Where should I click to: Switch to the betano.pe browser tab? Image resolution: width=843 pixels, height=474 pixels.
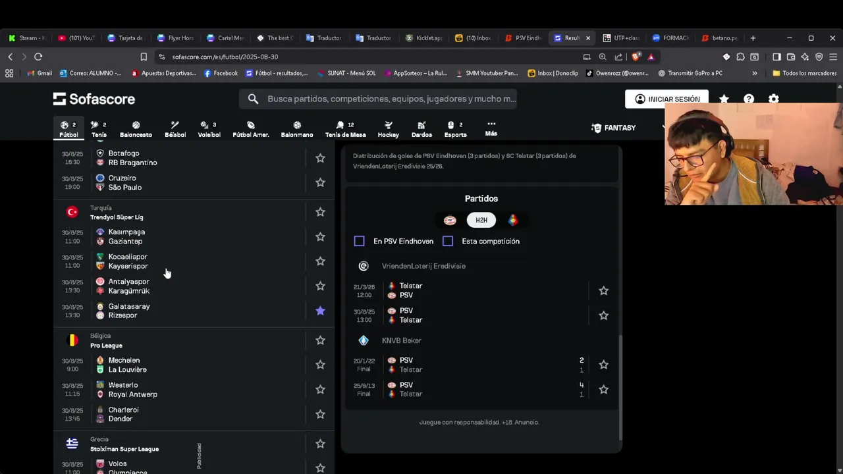(x=719, y=38)
